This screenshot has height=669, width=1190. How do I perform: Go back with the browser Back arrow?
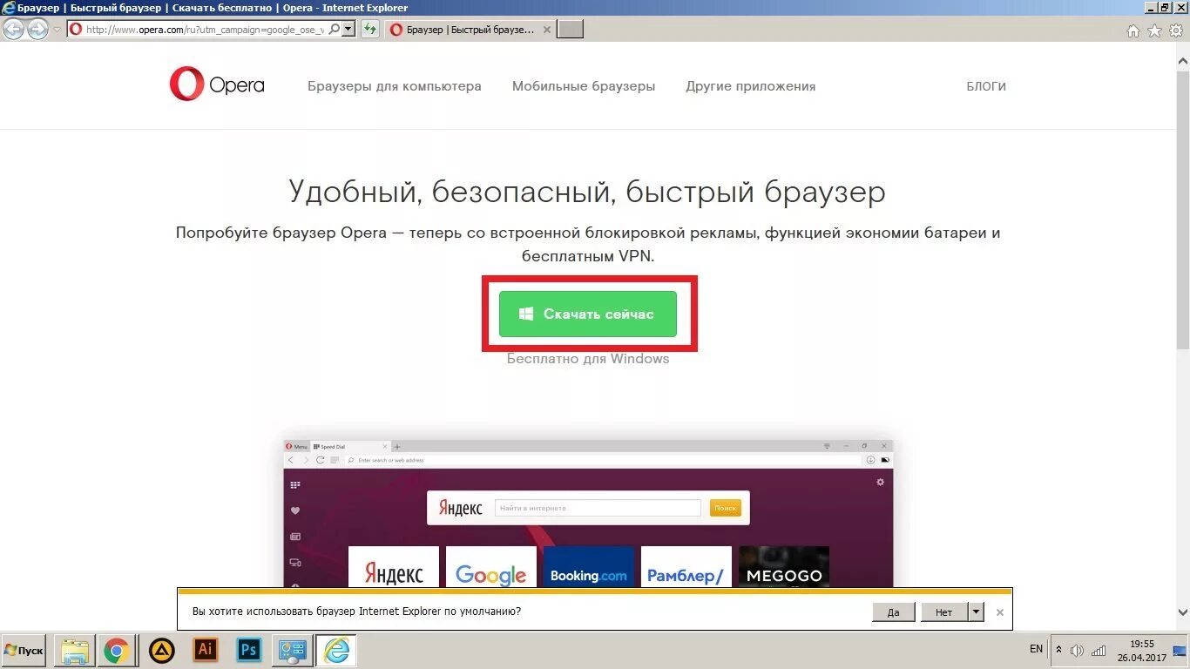pyautogui.click(x=13, y=30)
